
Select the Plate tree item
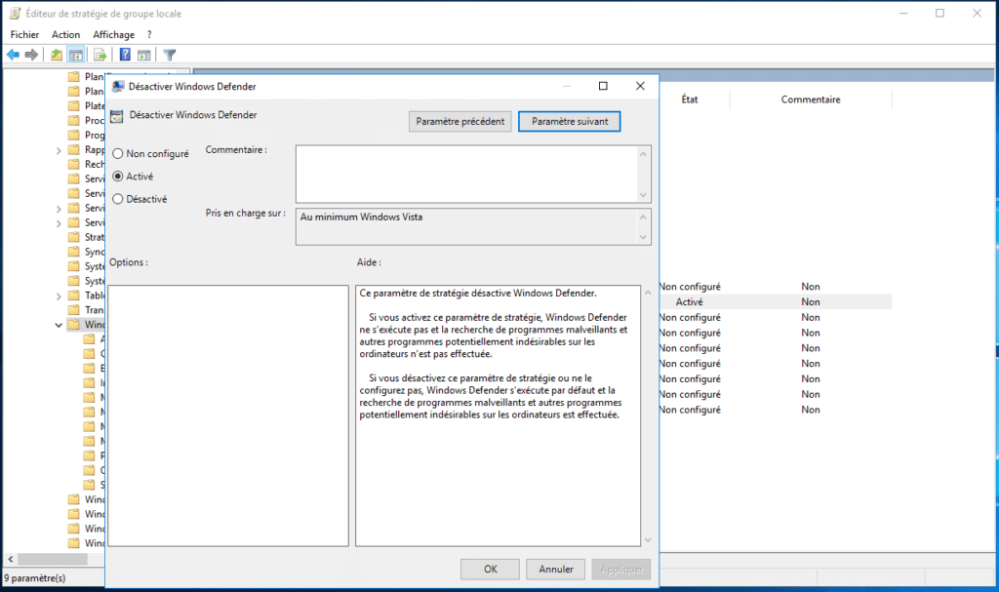[x=95, y=105]
